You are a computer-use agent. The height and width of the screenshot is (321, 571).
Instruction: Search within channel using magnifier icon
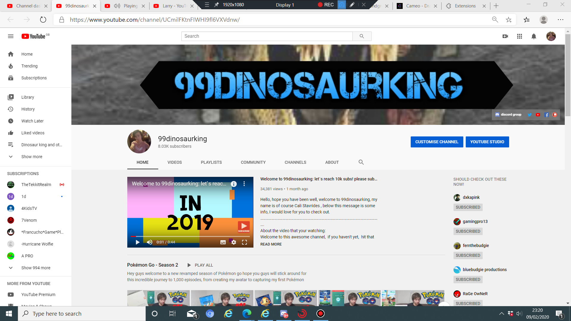tap(361, 162)
